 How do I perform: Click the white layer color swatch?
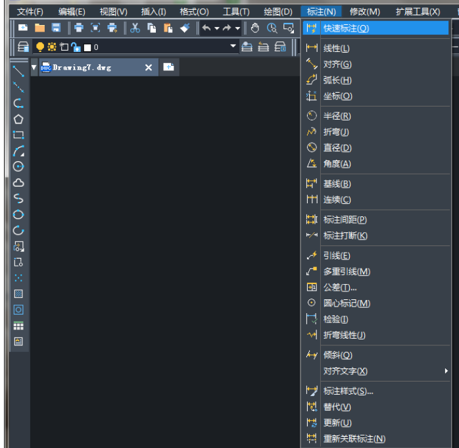click(87, 47)
